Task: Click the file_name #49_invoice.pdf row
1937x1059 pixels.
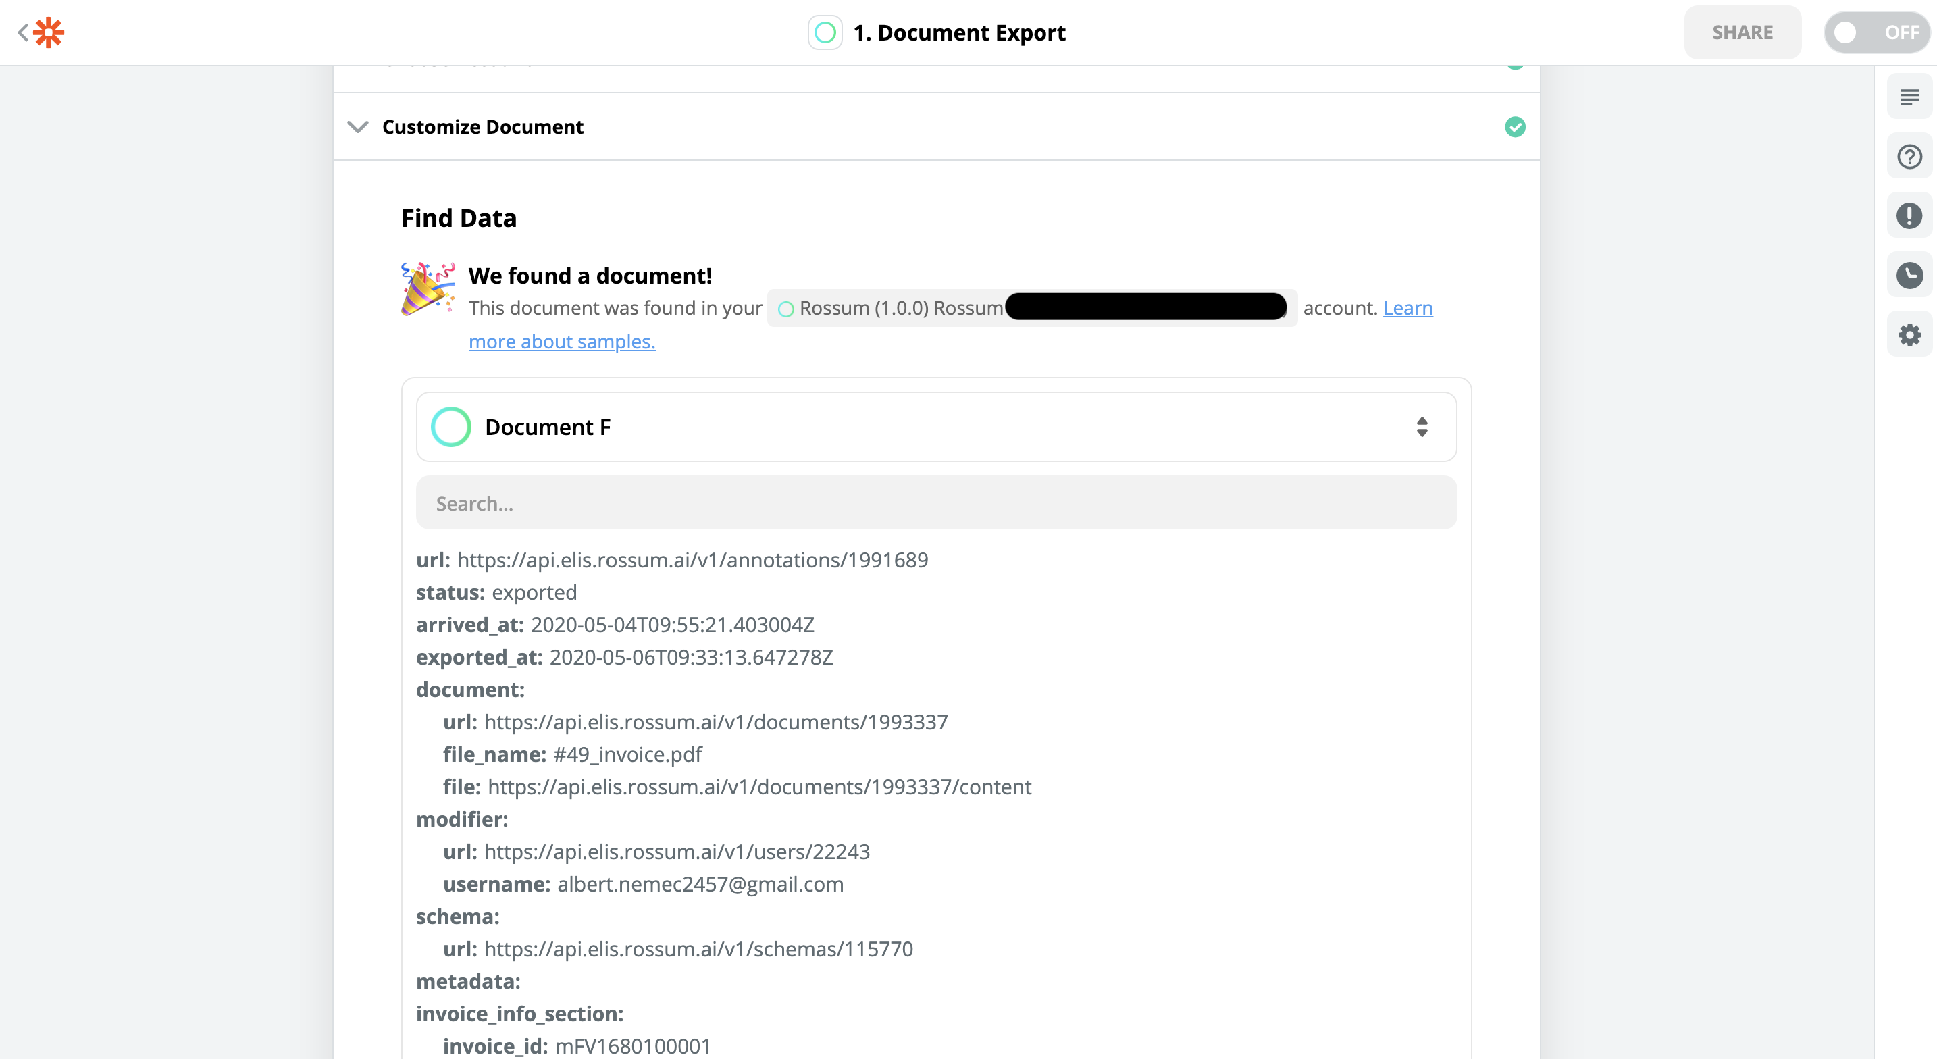Action: point(573,754)
